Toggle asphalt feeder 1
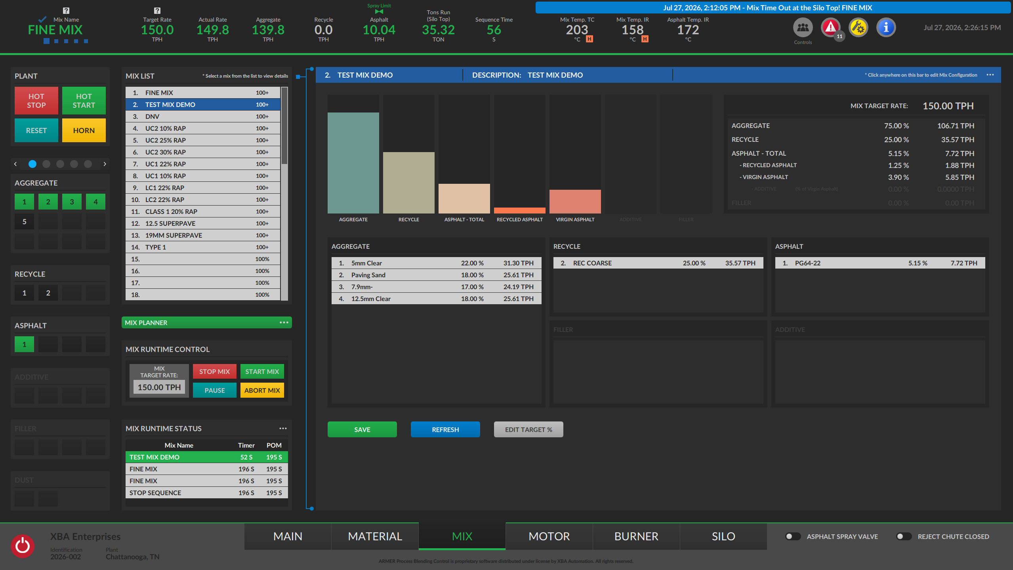 [x=24, y=344]
